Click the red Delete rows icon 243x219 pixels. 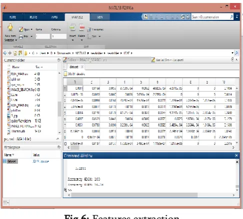[81, 28]
